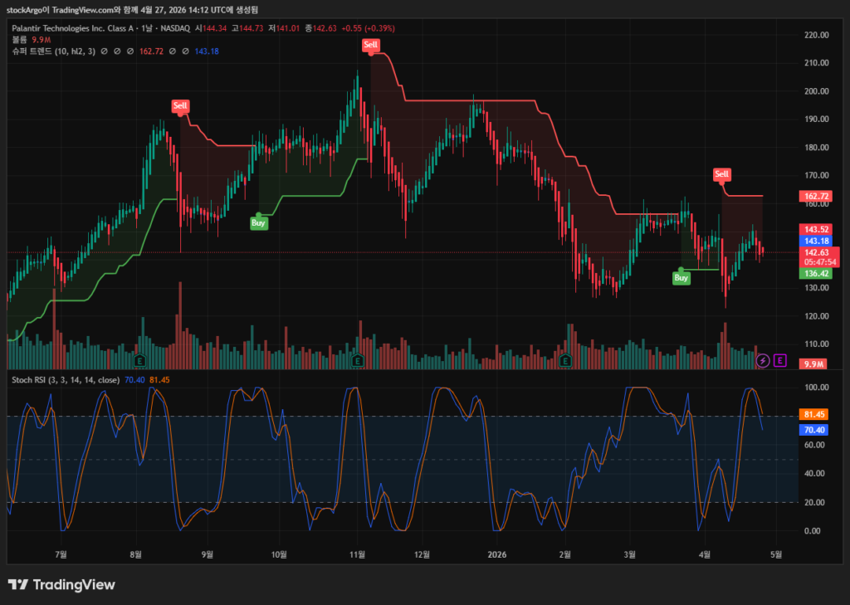Screen dimensions: 850x605
Task: Click the 2026 label on the time axis
Action: click(x=496, y=554)
